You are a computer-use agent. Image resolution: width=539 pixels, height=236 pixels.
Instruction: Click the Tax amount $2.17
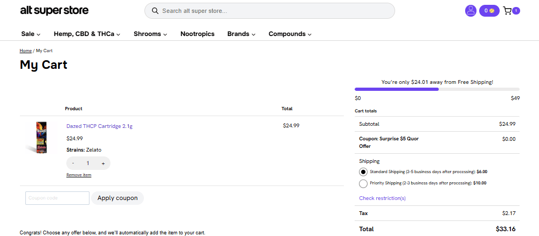pyautogui.click(x=509, y=213)
